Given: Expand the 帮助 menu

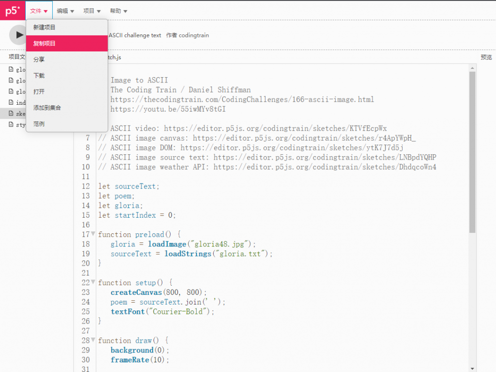Looking at the screenshot, I should [118, 11].
